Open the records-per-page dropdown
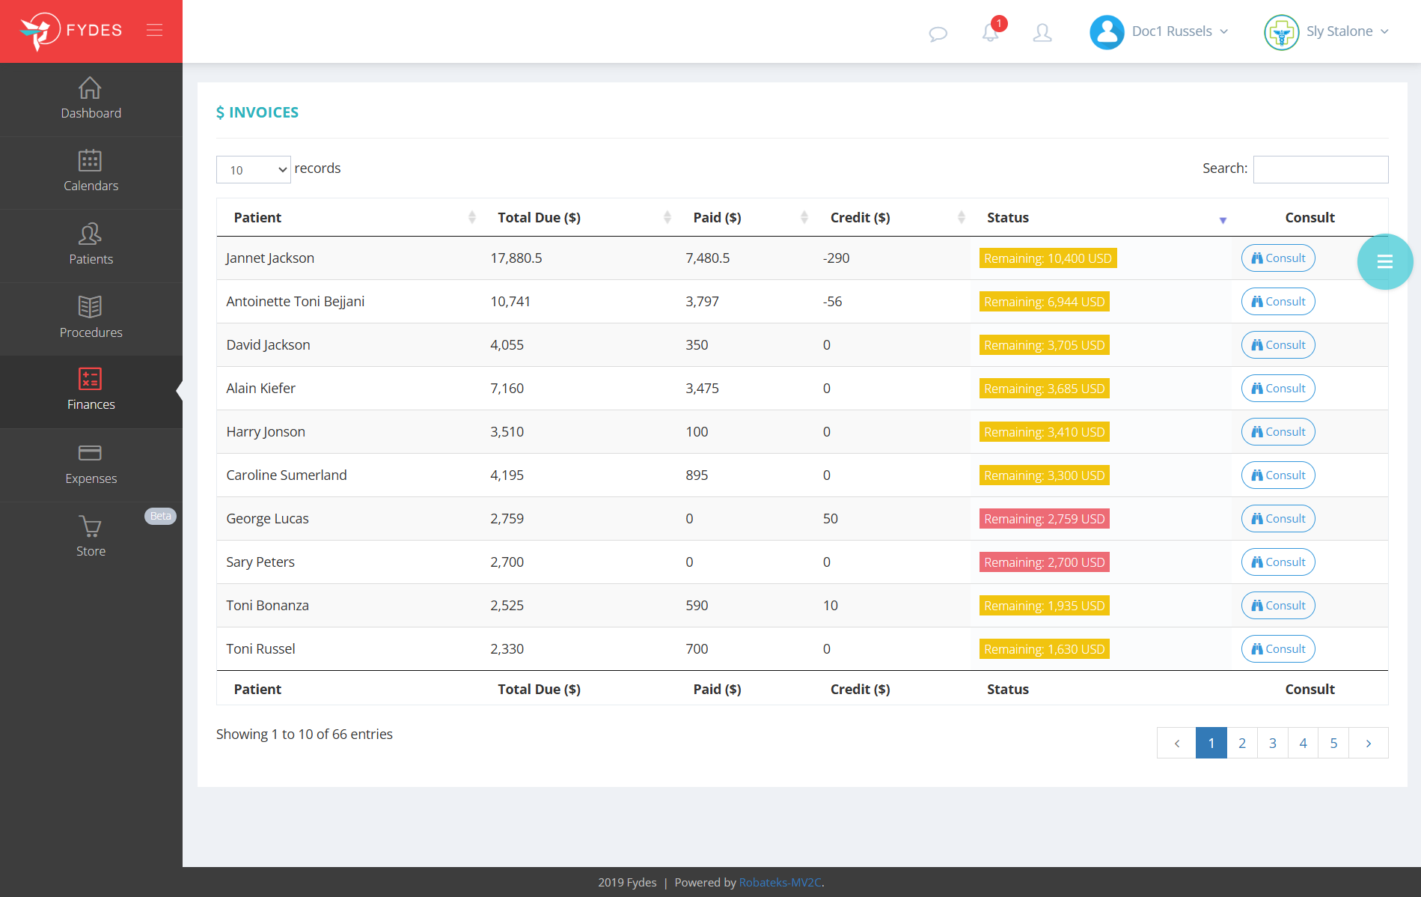 [253, 170]
